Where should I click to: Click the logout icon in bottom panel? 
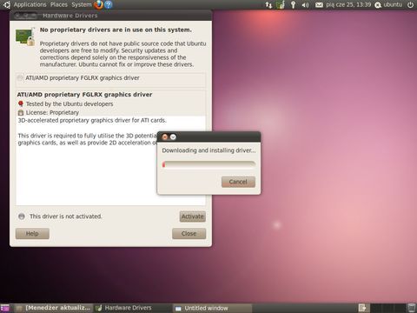tap(362, 308)
